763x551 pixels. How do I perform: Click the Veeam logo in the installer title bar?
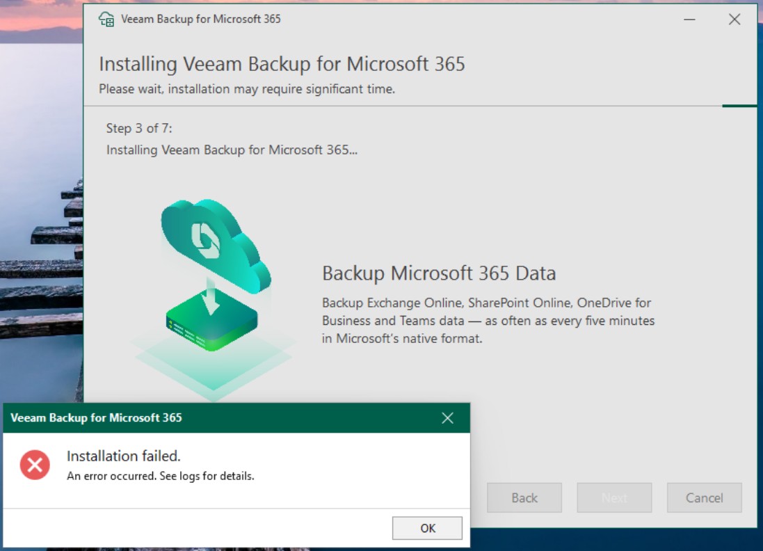point(106,19)
